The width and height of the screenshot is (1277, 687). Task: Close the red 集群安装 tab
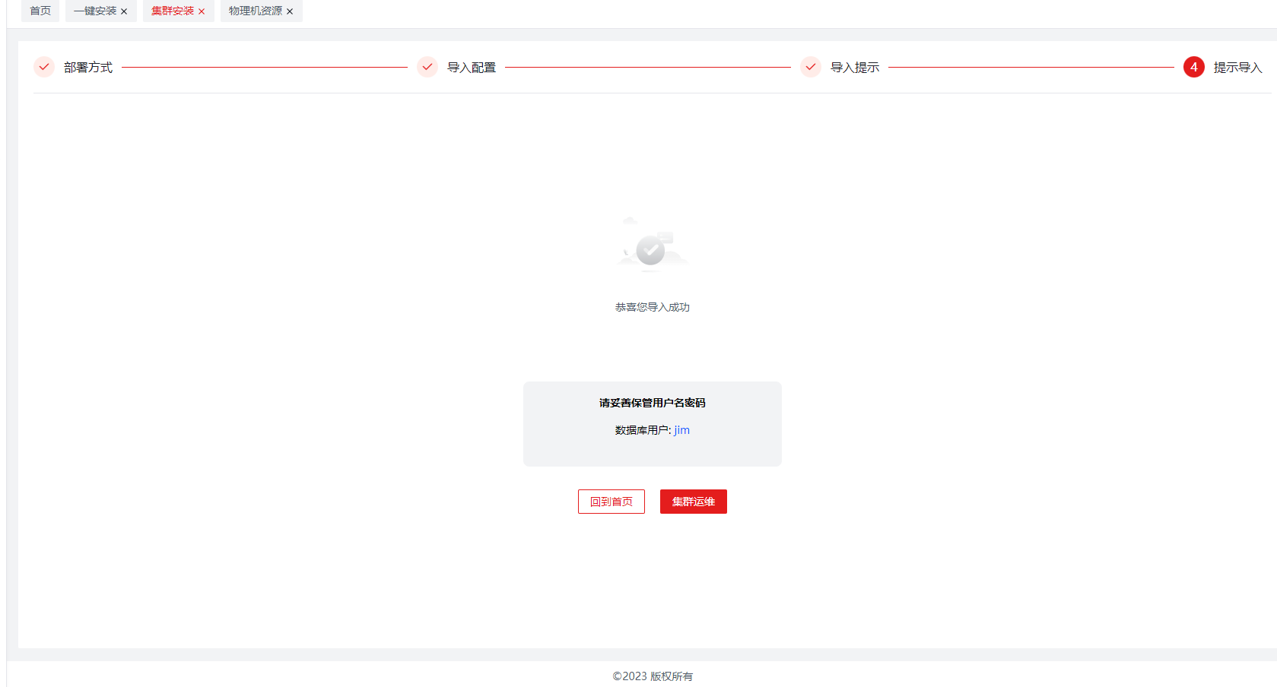click(202, 11)
